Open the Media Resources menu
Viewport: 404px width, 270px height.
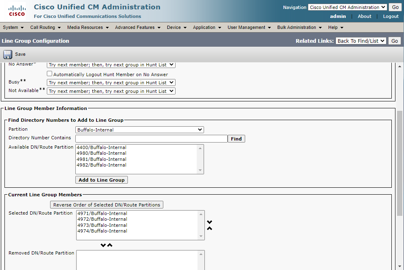pos(88,27)
